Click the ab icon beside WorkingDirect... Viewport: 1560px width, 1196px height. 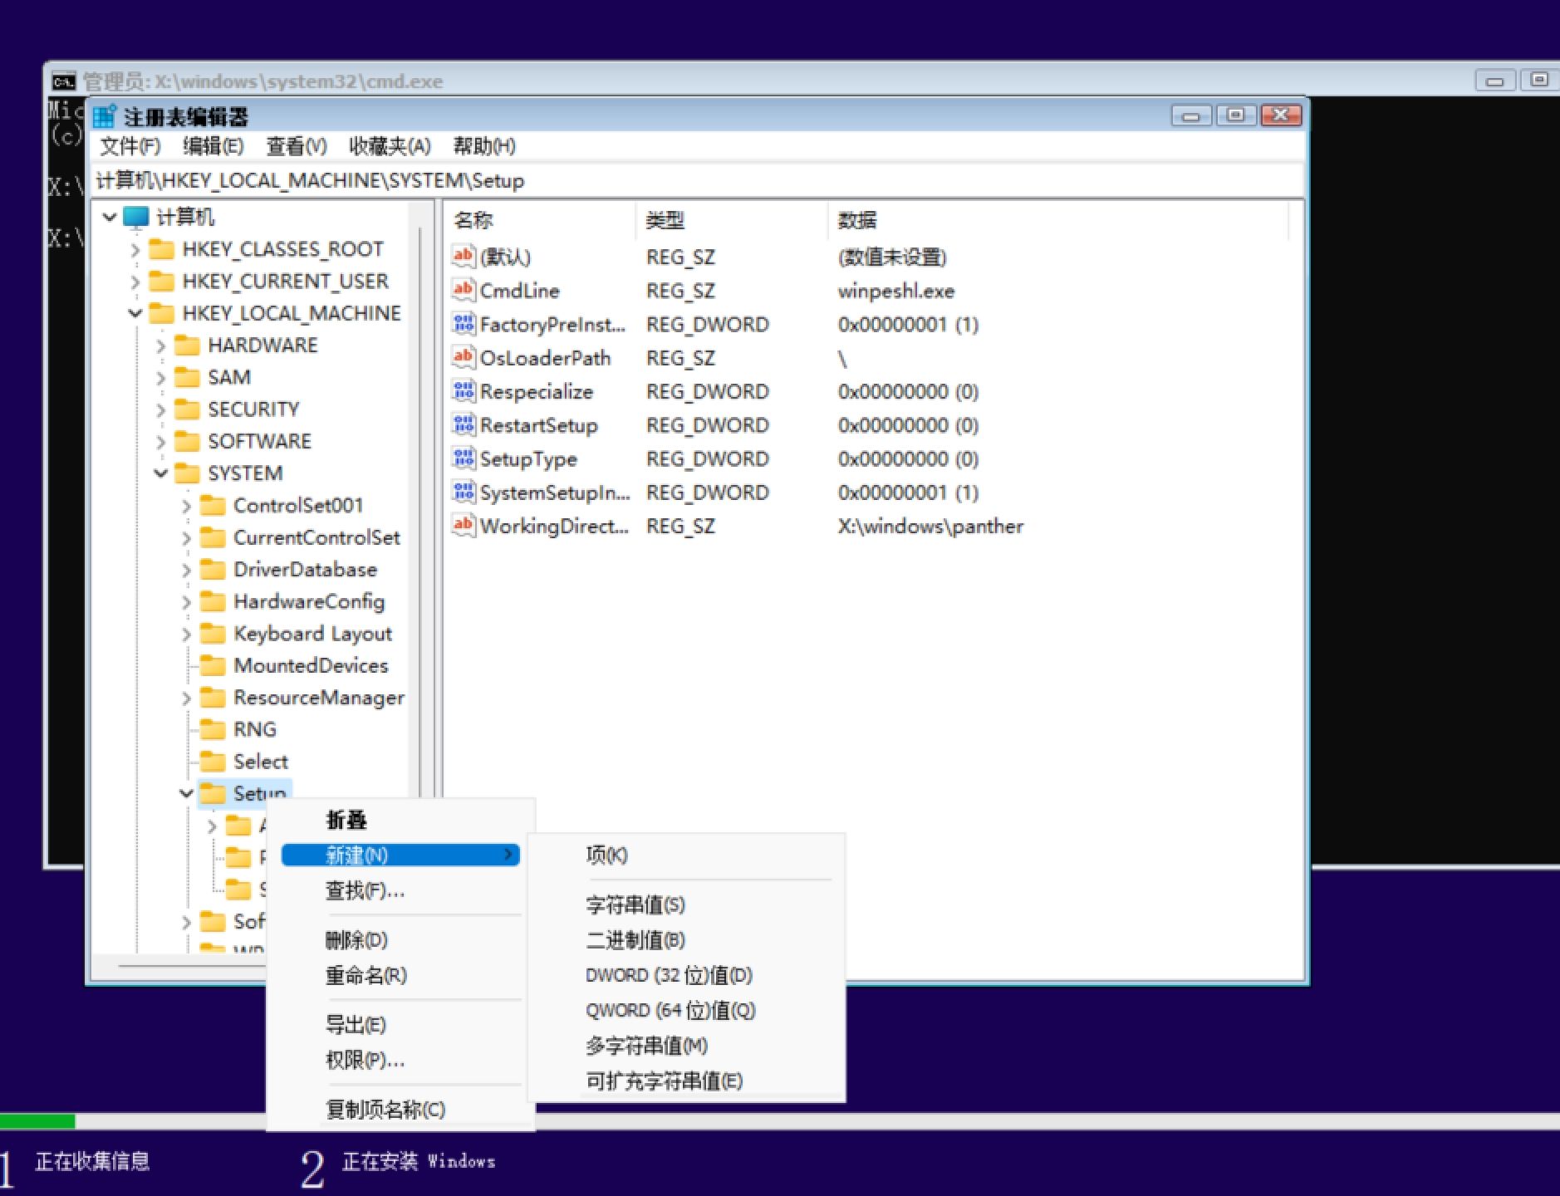tap(464, 526)
